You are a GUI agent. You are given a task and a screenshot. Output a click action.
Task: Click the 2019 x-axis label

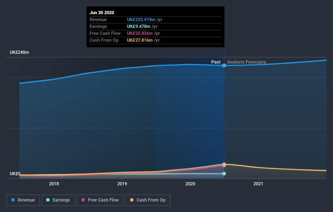(x=122, y=184)
